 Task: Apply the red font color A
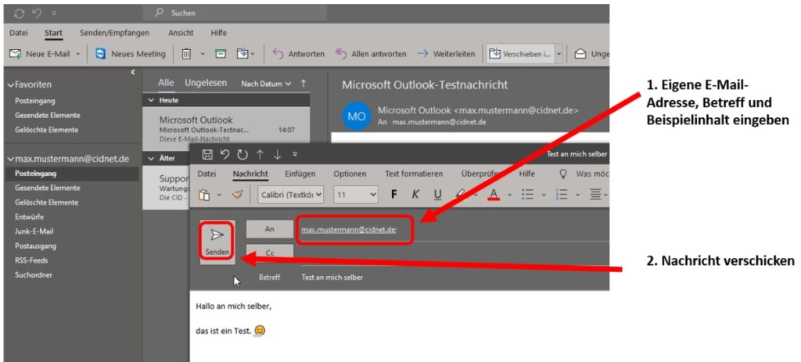(x=494, y=195)
